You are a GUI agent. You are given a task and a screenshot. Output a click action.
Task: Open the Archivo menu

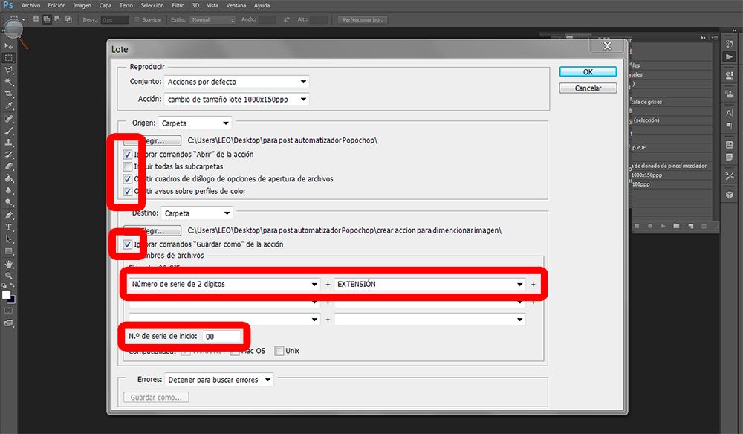[30, 6]
